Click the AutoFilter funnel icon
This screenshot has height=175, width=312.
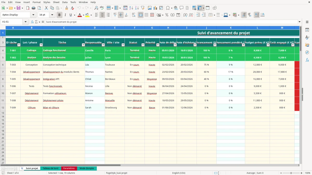click(143, 8)
